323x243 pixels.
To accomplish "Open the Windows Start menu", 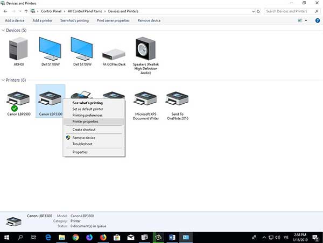I will (x=6, y=238).
